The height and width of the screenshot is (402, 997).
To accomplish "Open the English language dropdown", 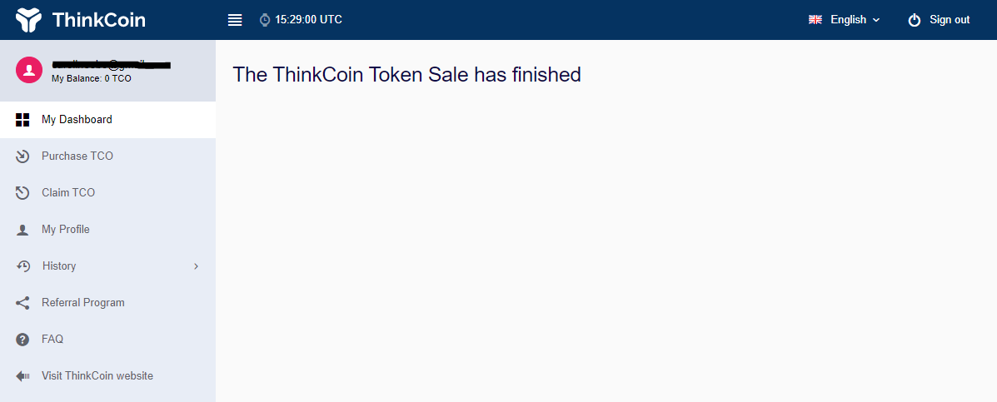I will [844, 20].
